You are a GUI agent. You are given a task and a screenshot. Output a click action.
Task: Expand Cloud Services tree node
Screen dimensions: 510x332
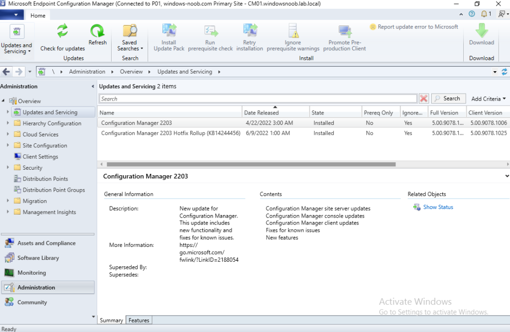(8, 134)
